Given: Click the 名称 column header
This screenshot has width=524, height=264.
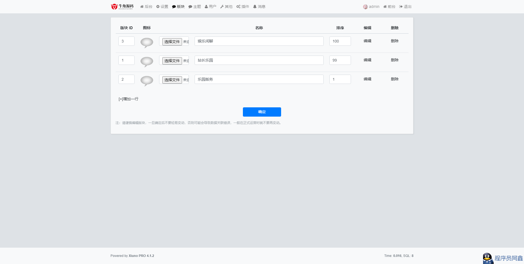Looking at the screenshot, I should click(259, 28).
